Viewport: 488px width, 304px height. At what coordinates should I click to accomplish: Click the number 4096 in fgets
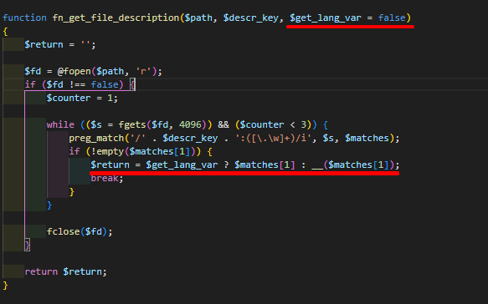[x=190, y=124]
